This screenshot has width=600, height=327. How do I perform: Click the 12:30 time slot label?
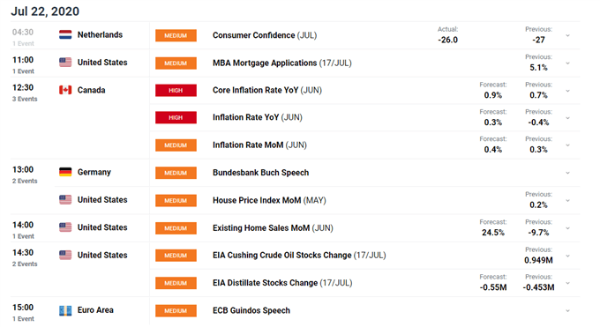coord(23,87)
